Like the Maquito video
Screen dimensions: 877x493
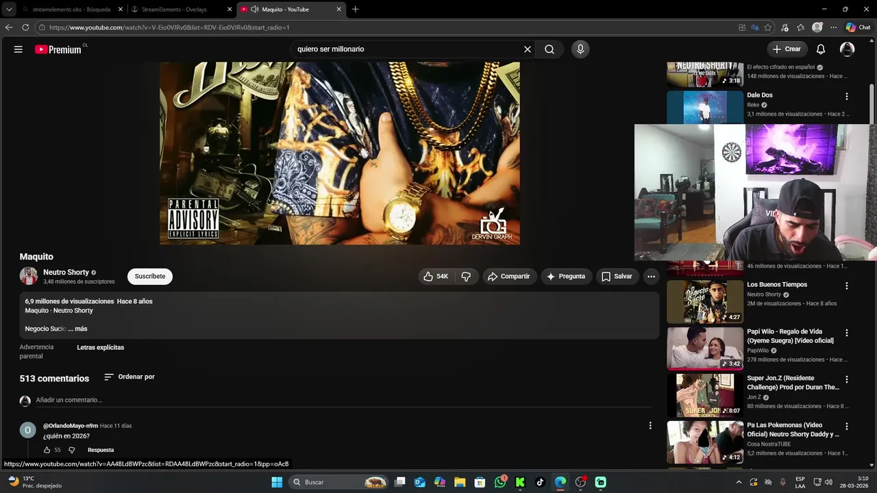pyautogui.click(x=436, y=277)
